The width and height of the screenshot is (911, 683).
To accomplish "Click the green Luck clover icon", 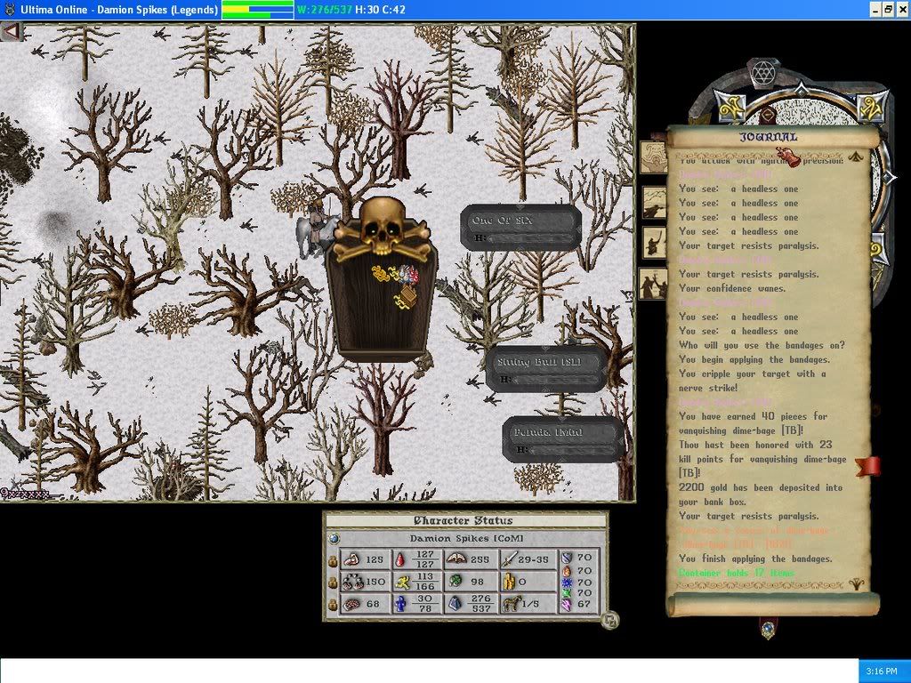I will click(x=456, y=582).
